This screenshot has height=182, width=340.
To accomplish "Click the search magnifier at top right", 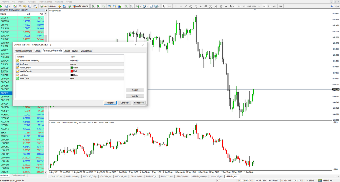I will point(332,6).
